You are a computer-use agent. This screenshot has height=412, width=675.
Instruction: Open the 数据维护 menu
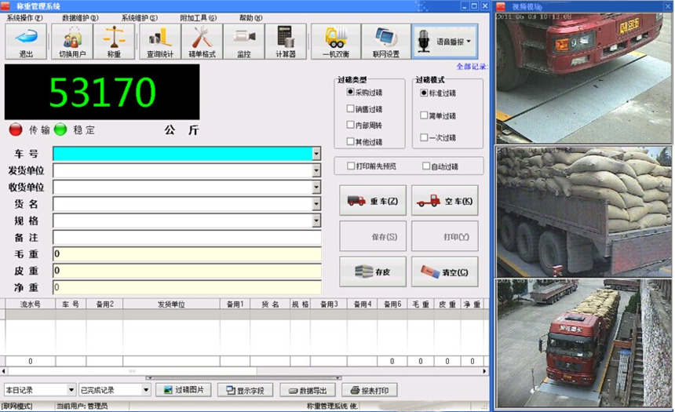pos(80,17)
